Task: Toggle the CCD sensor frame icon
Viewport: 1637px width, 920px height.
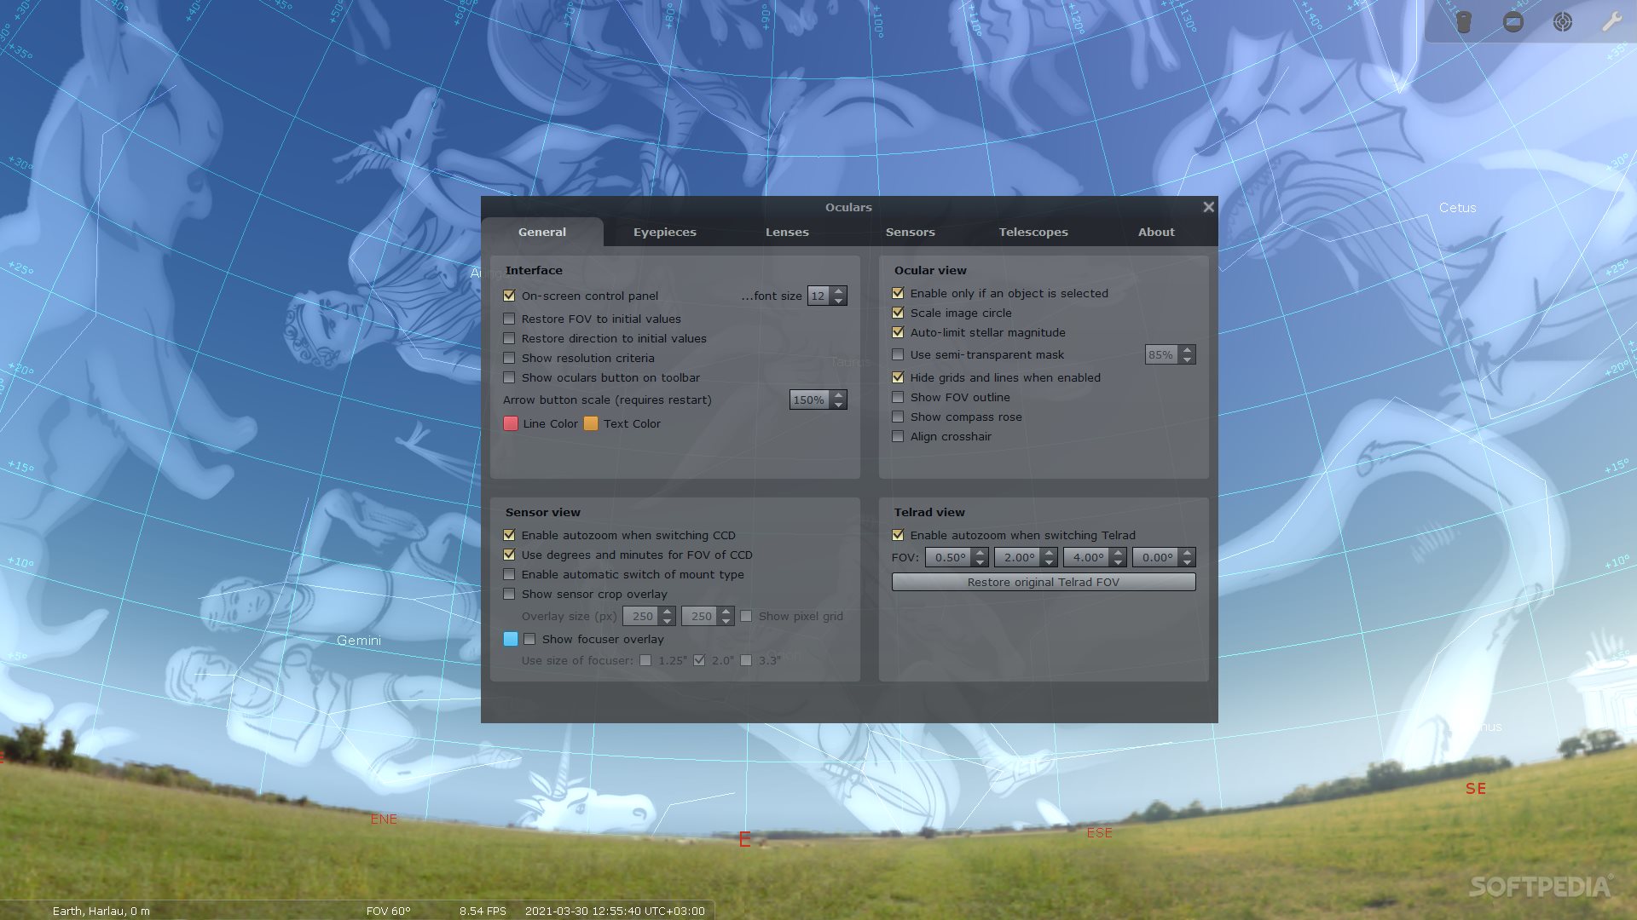Action: (1513, 22)
